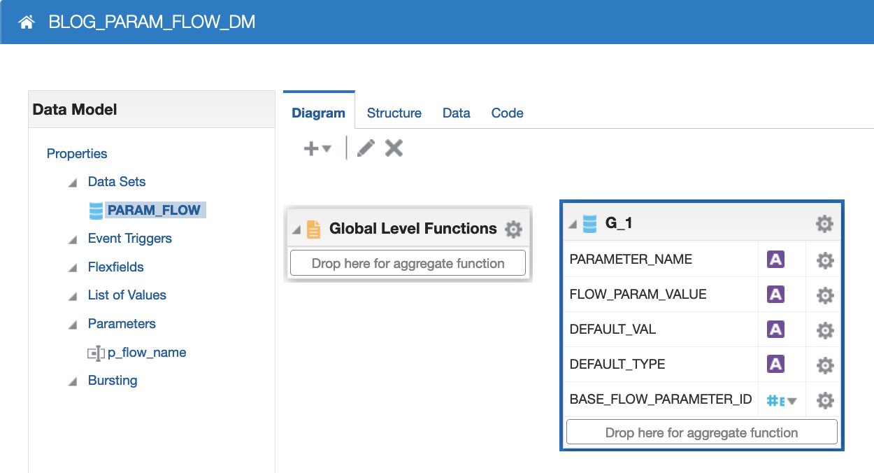Collapse the G_1 group triangle
Viewport: 874px width, 473px height.
[x=573, y=225]
